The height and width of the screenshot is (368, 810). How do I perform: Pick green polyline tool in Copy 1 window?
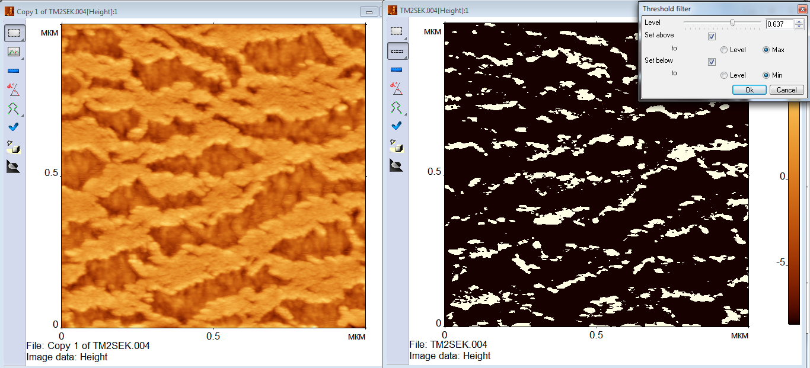[14, 108]
